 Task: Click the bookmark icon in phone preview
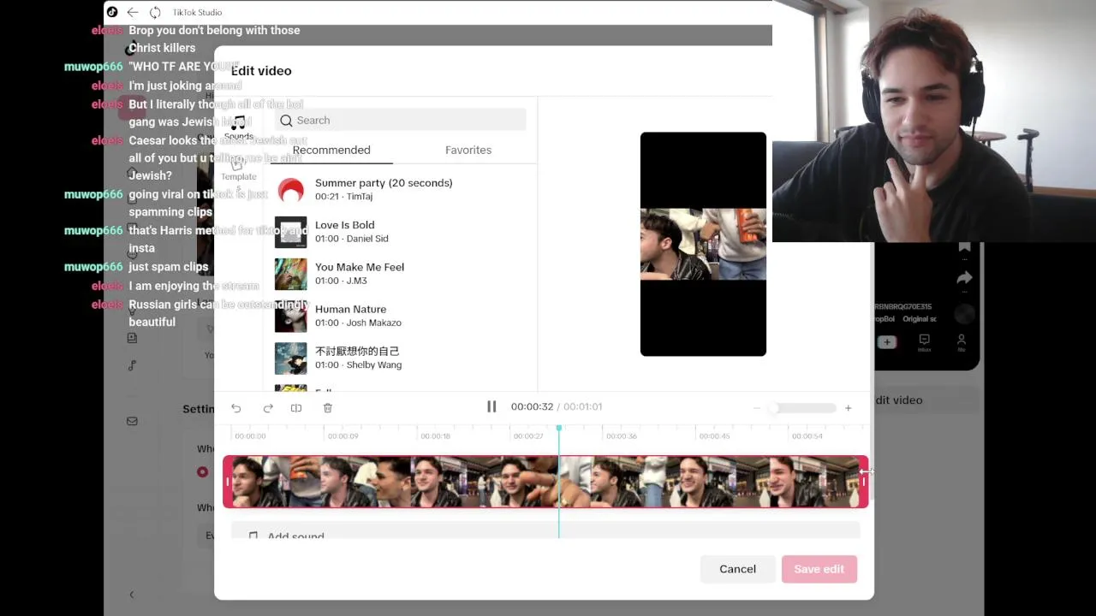[965, 248]
